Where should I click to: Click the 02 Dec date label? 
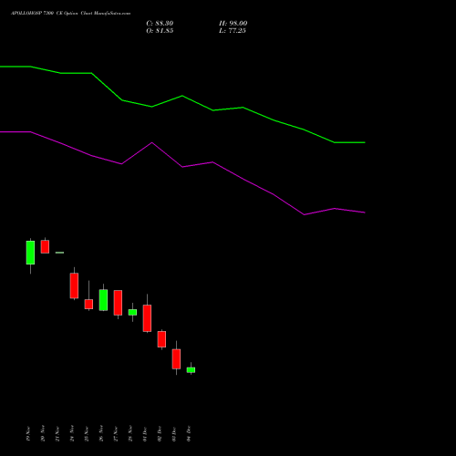click(x=160, y=434)
